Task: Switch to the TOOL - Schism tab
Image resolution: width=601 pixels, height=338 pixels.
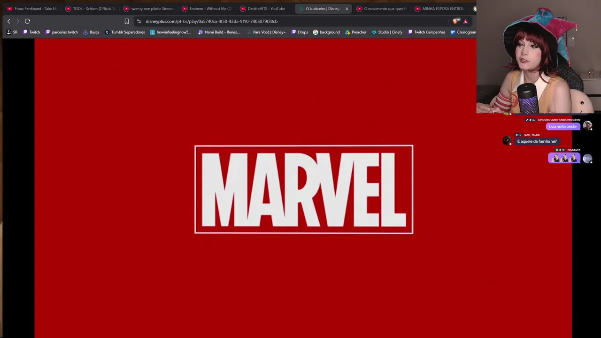Action: pyautogui.click(x=90, y=8)
